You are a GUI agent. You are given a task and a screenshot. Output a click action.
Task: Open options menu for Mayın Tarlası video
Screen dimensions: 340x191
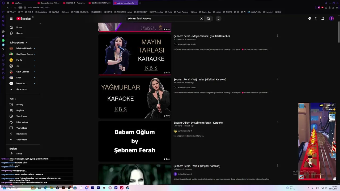click(x=278, y=36)
